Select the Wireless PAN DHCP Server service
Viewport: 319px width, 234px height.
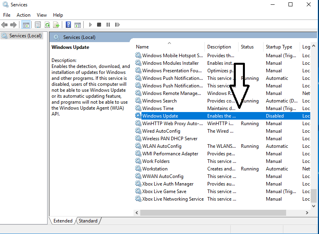[x=170, y=139]
